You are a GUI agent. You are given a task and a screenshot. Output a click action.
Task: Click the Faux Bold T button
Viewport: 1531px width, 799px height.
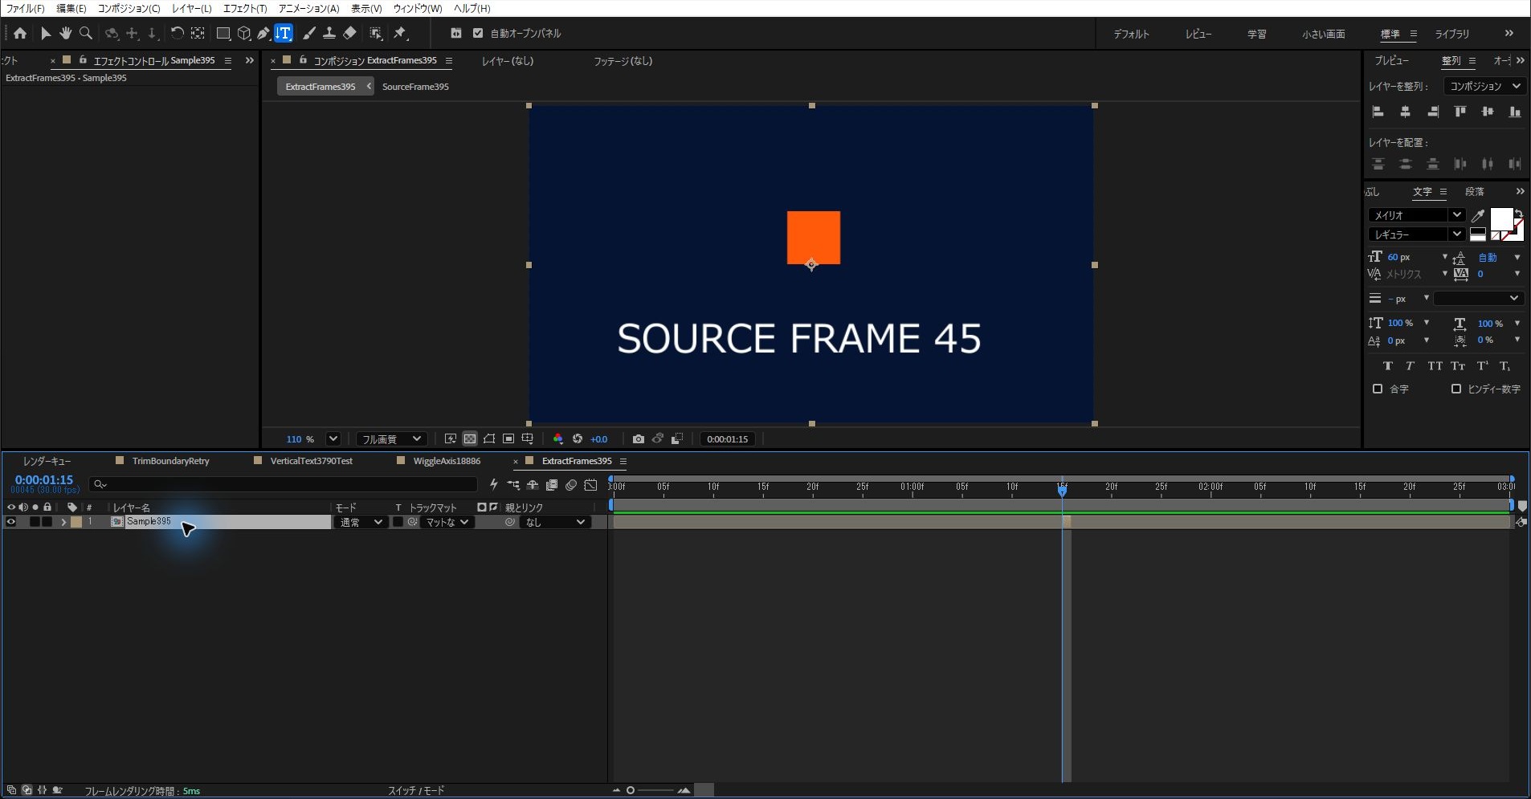coord(1387,366)
